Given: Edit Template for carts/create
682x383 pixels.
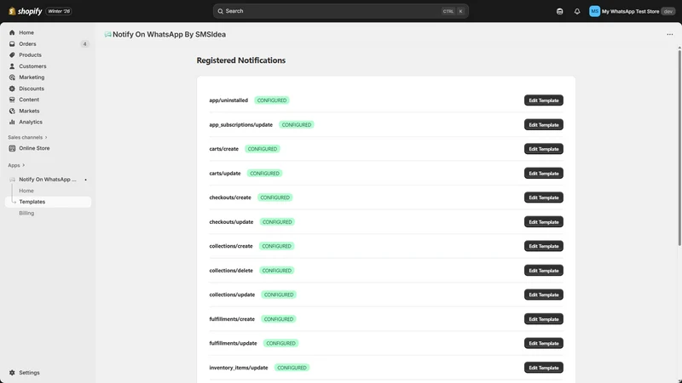Looking at the screenshot, I should pos(543,149).
